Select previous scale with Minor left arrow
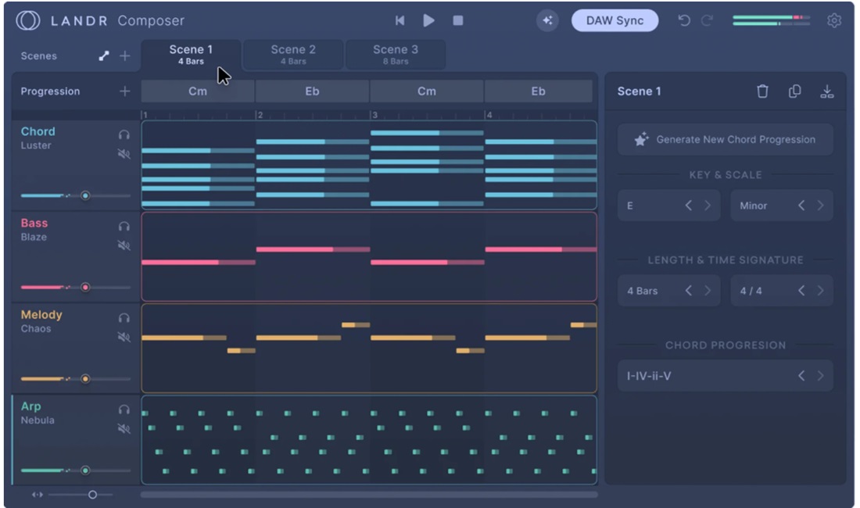This screenshot has width=860, height=508. (x=801, y=206)
